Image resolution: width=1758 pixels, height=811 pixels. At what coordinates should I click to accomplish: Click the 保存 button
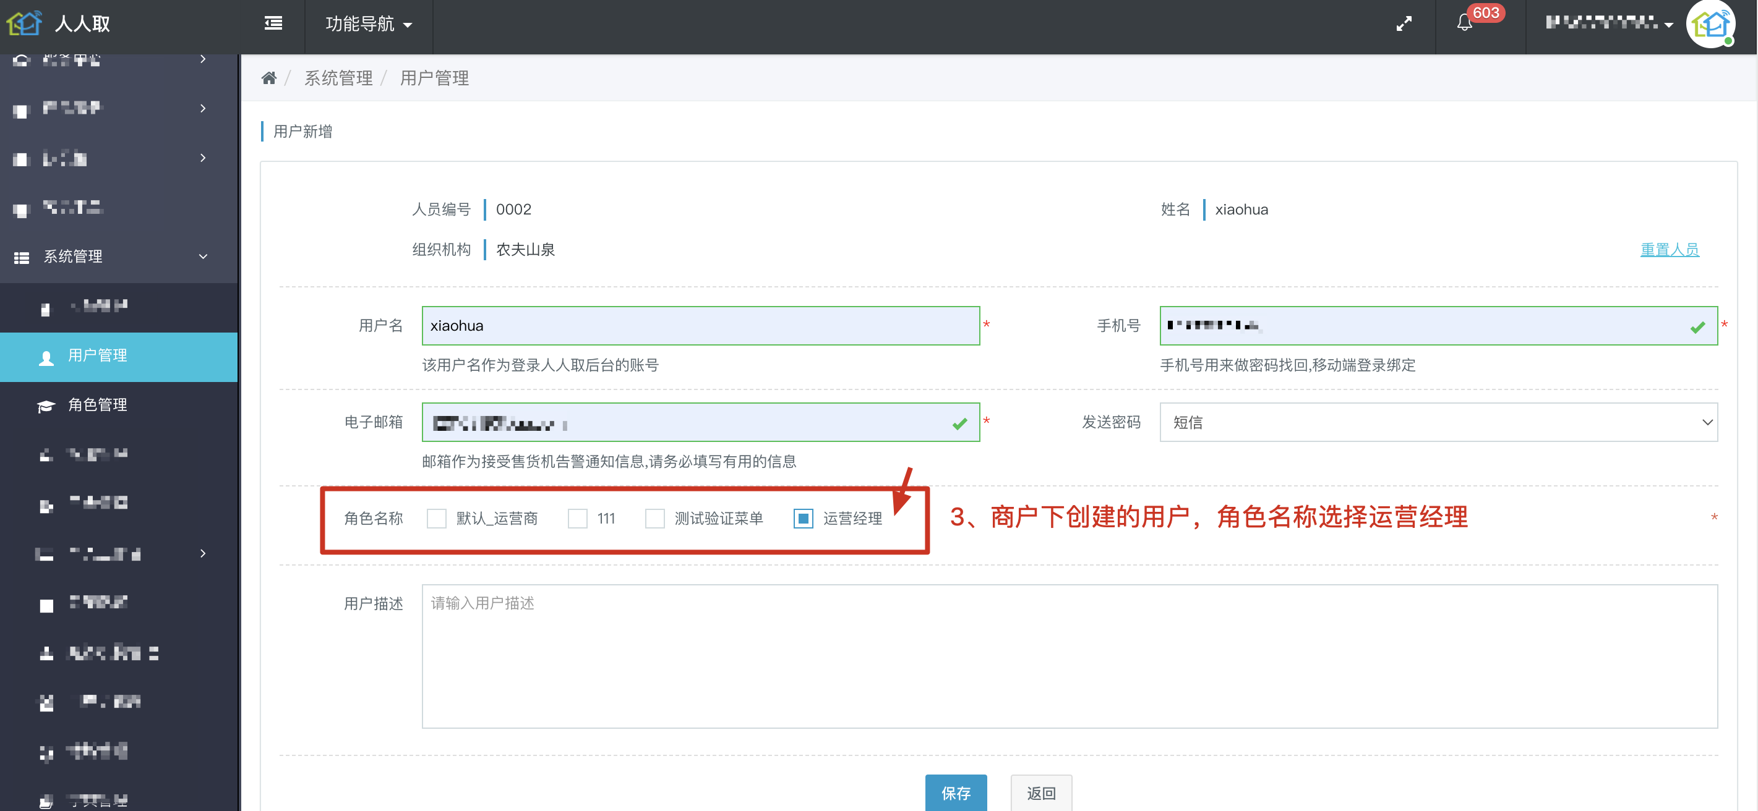coord(956,792)
